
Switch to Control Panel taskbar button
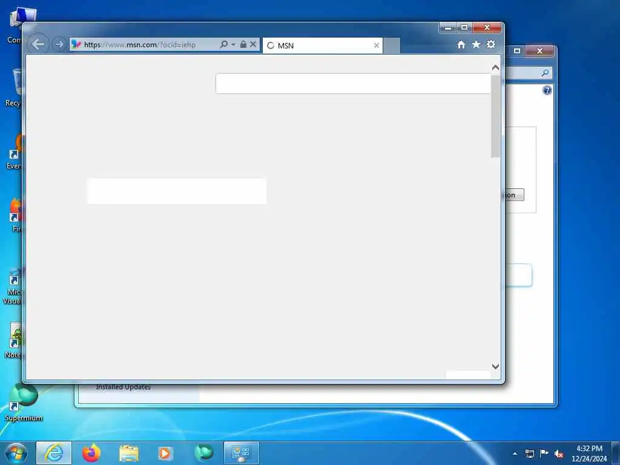pyautogui.click(x=241, y=453)
